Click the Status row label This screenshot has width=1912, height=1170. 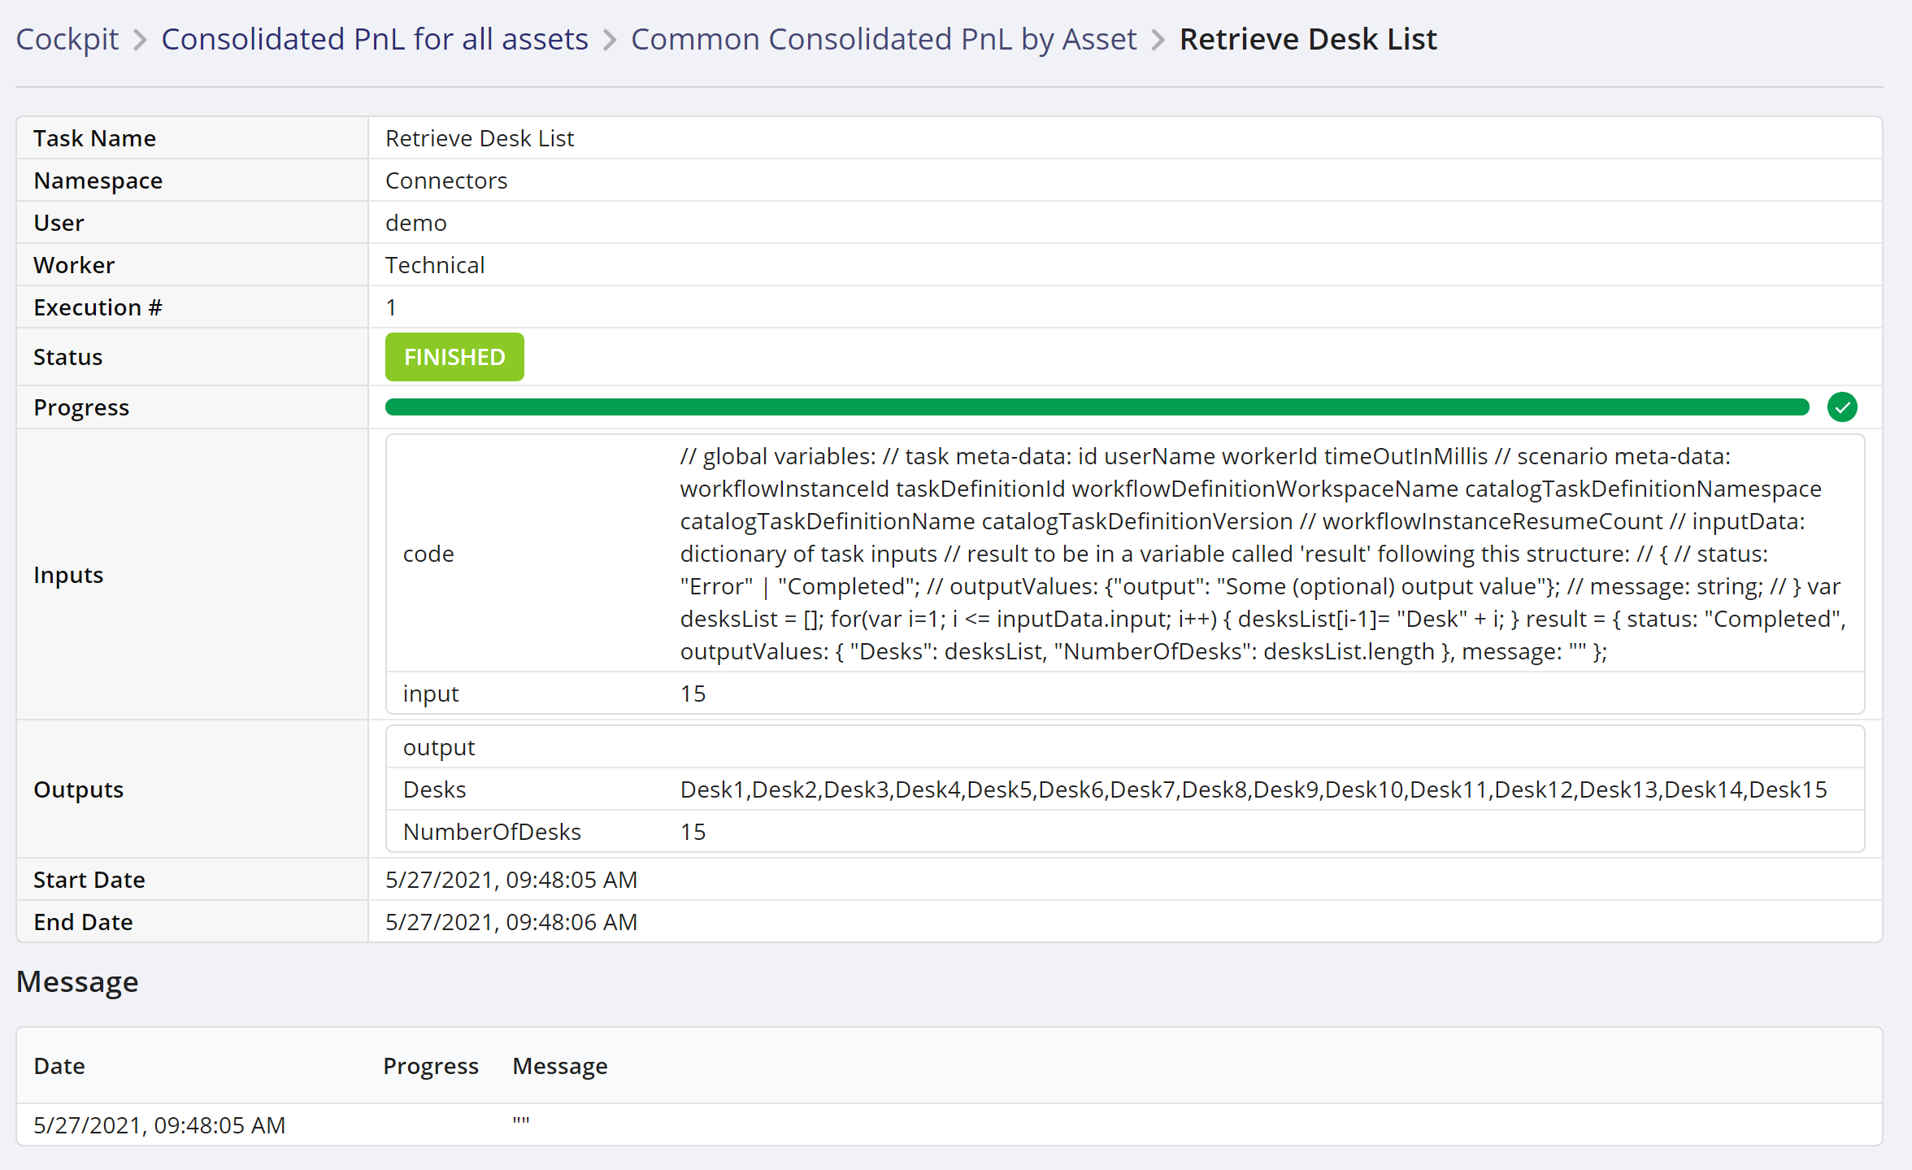tap(68, 357)
